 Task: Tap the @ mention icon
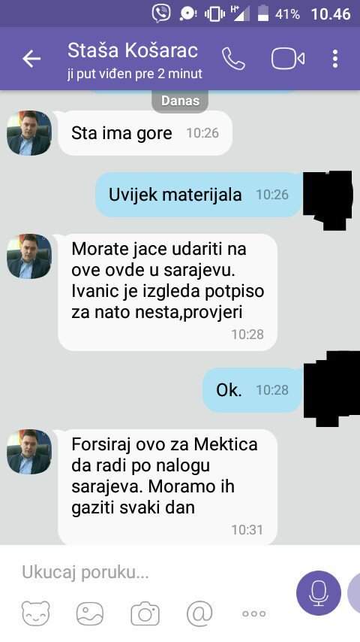click(x=199, y=613)
